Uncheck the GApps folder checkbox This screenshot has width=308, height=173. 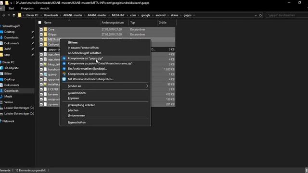tap(41, 34)
